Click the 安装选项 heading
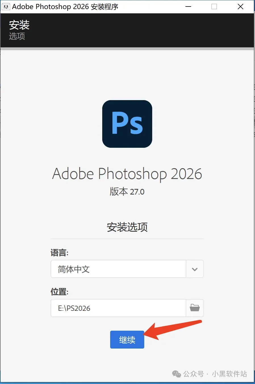The height and width of the screenshot is (384, 255). [127, 227]
